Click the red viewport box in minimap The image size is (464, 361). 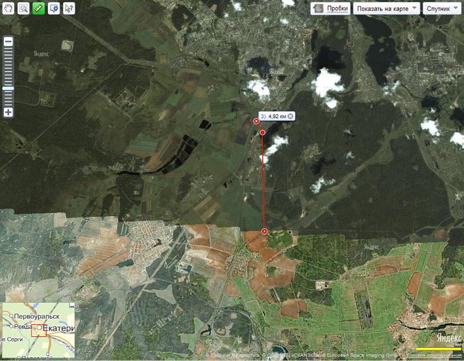pyautogui.click(x=41, y=329)
